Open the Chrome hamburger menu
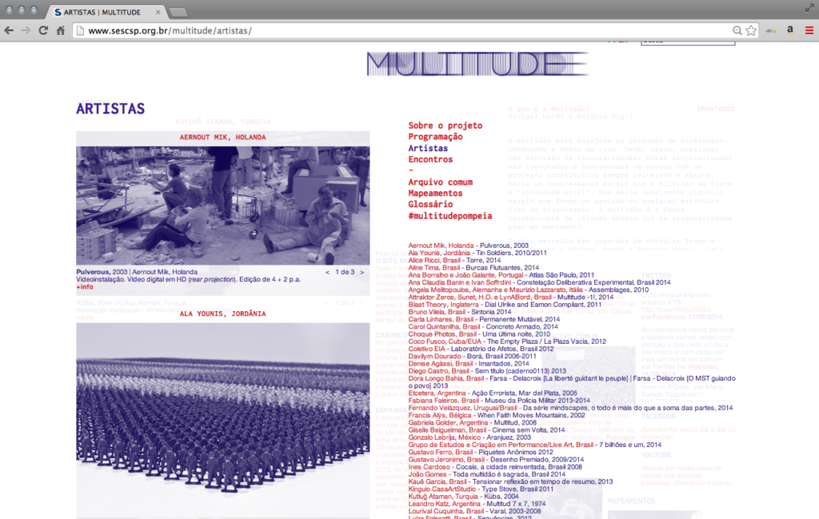Screen dimensions: 819x519 [809, 31]
